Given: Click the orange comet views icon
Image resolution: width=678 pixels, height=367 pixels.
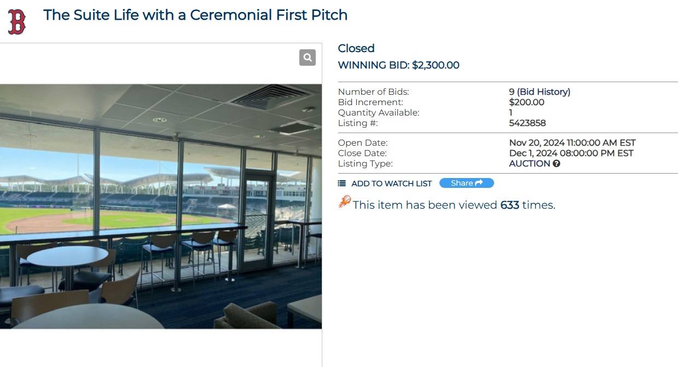Looking at the screenshot, I should (x=345, y=202).
